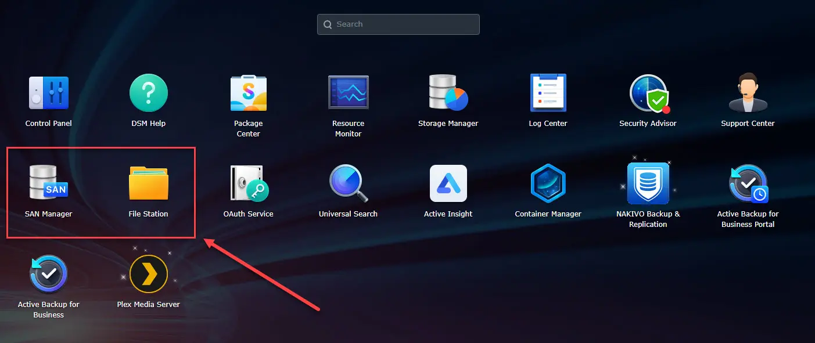Screen dimensions: 815x343
Task: Click the "DSM Help" label text
Action: click(149, 124)
